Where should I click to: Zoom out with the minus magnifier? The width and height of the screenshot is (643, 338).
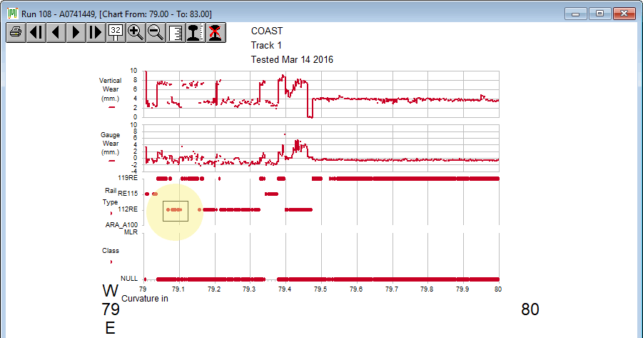point(156,32)
